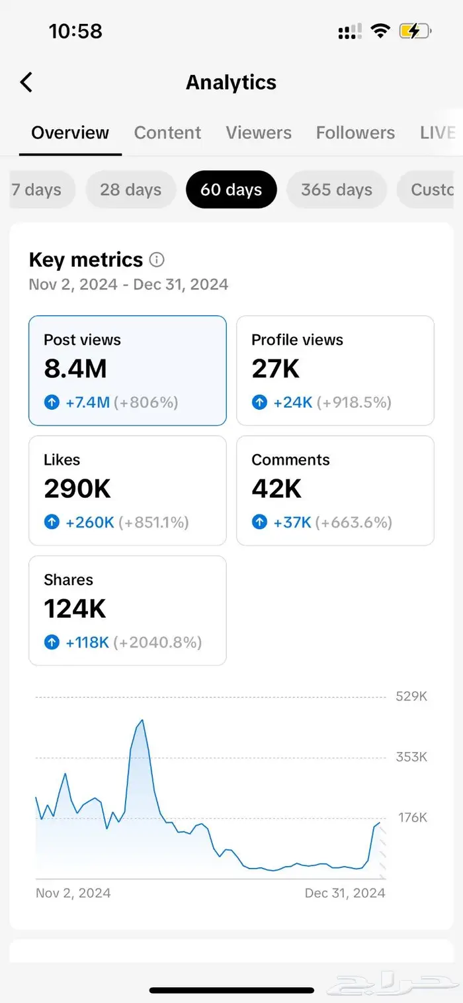Select the Shares metric card
The width and height of the screenshot is (463, 1003).
tap(128, 610)
